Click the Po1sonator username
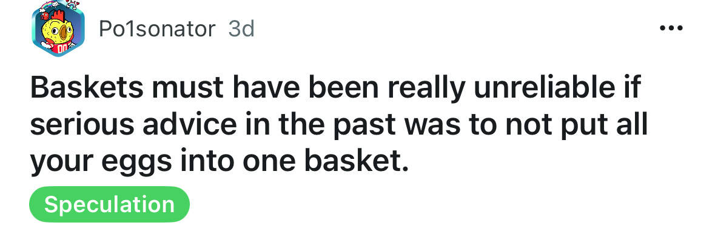The image size is (715, 231). pos(156,29)
